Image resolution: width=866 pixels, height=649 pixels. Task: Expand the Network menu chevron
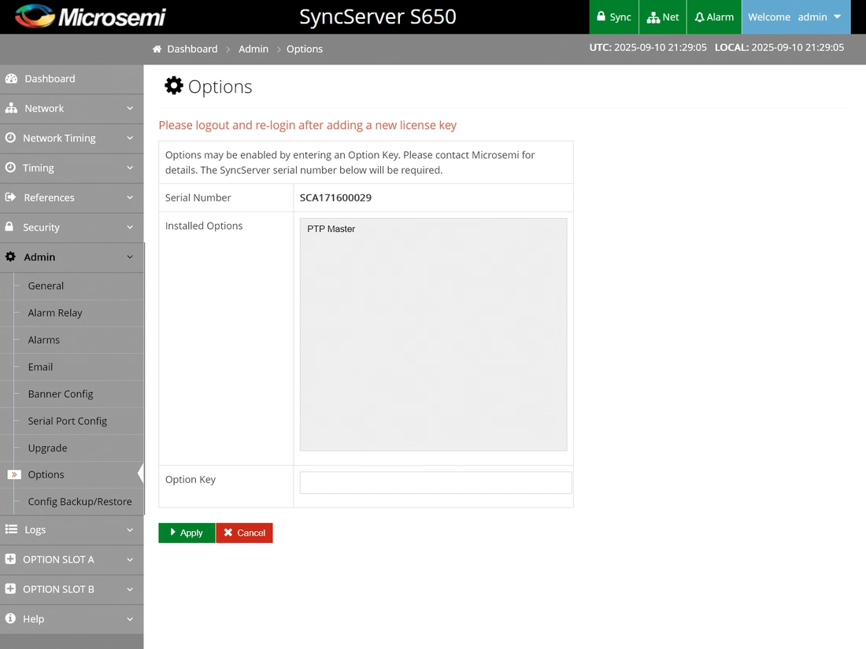click(130, 109)
